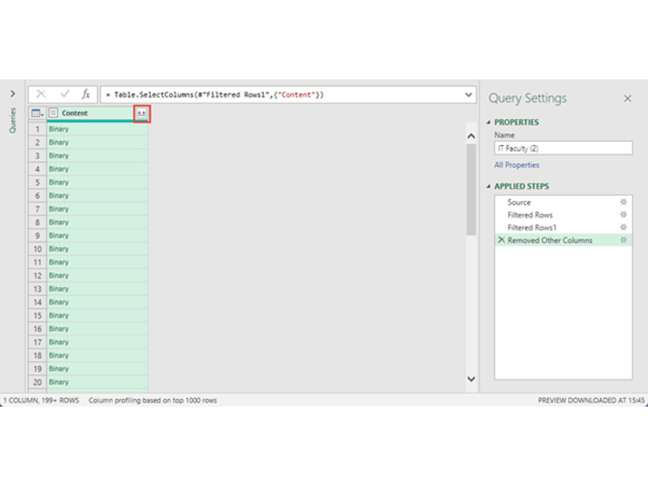This screenshot has width=648, height=486.
Task: Expand the formula bar dropdown arrow
Action: (x=469, y=95)
